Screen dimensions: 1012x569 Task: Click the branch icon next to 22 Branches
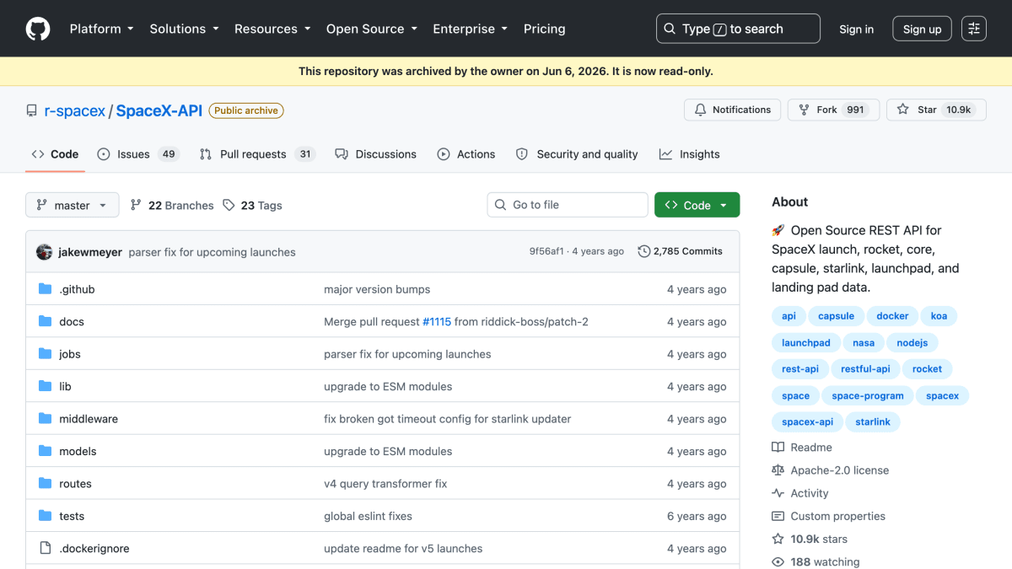tap(137, 205)
